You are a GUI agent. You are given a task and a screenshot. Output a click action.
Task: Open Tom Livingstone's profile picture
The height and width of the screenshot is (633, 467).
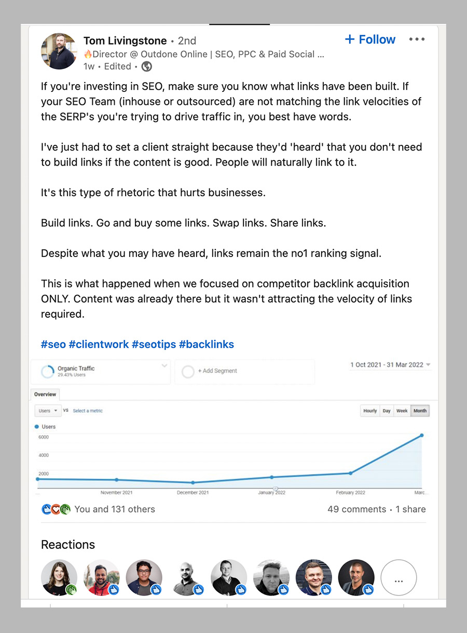click(x=59, y=51)
